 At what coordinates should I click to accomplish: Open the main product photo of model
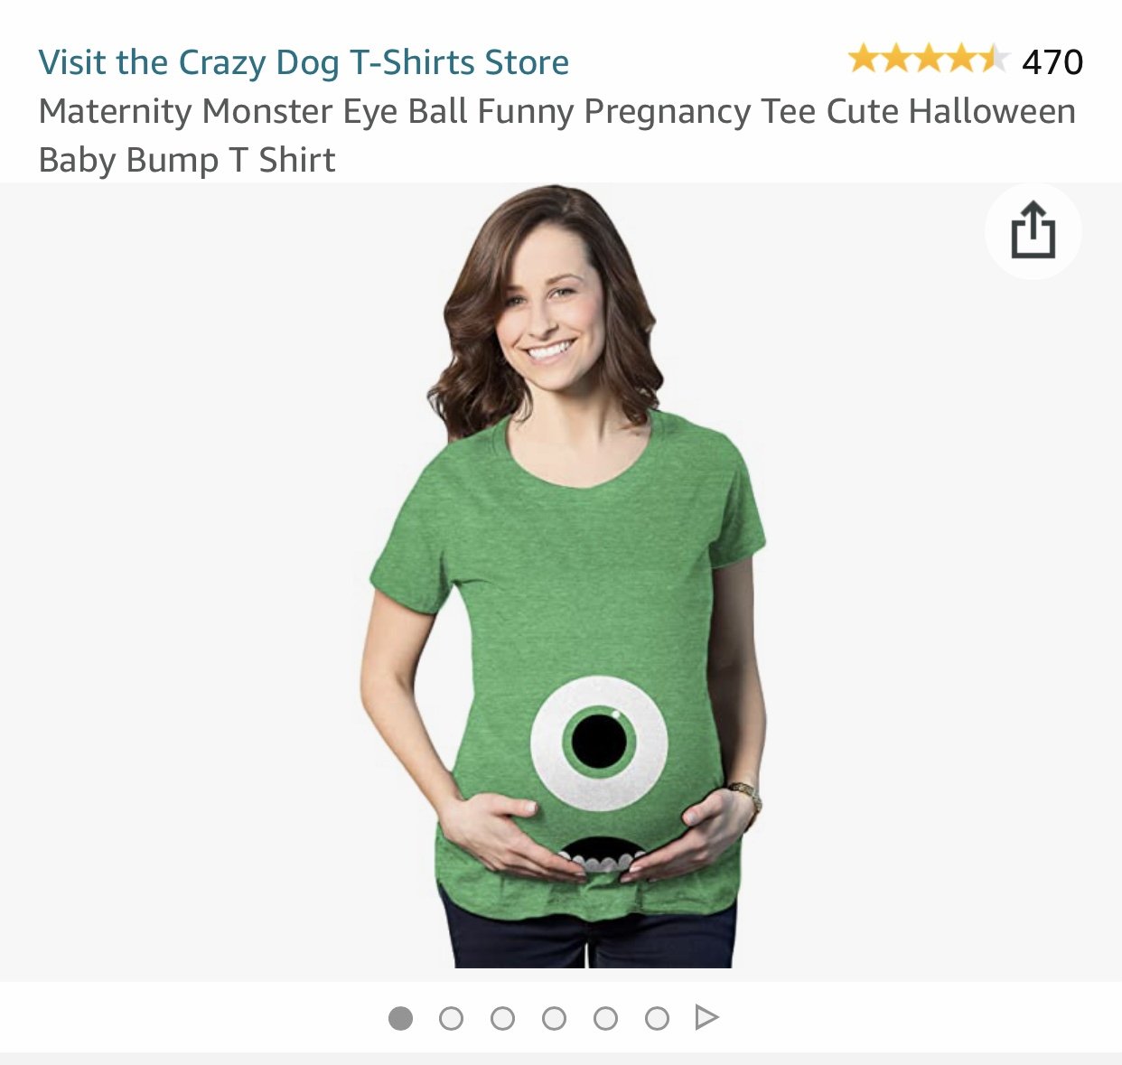[x=566, y=576]
